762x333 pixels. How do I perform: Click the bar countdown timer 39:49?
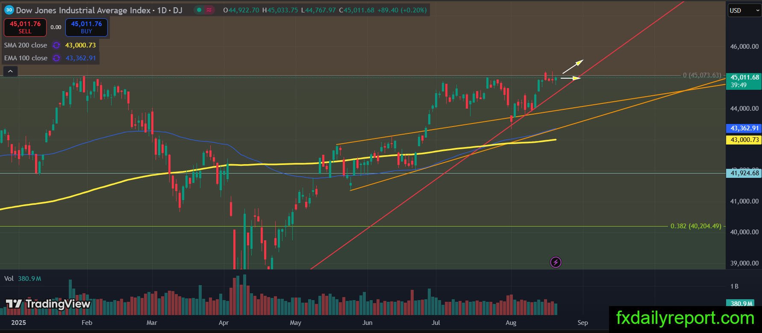(x=738, y=85)
